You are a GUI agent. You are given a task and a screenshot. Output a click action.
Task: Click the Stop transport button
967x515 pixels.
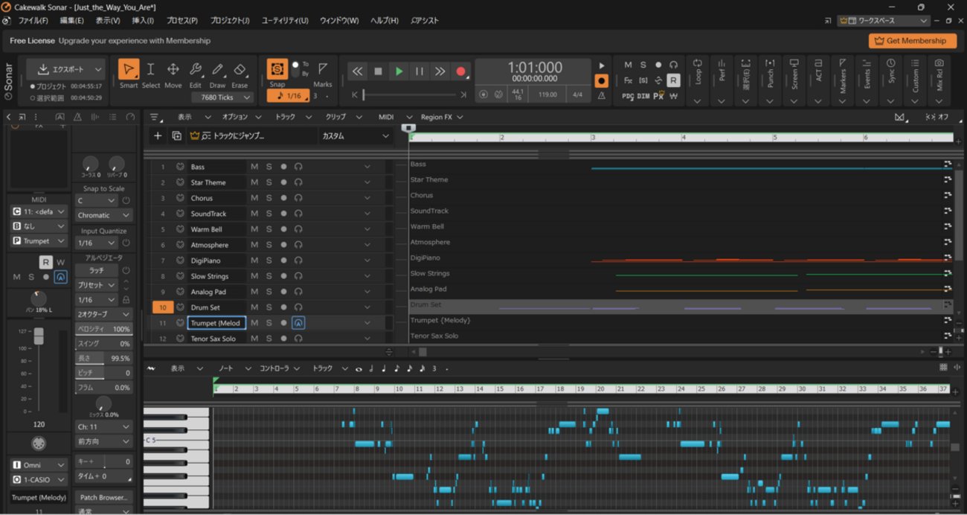pos(378,71)
